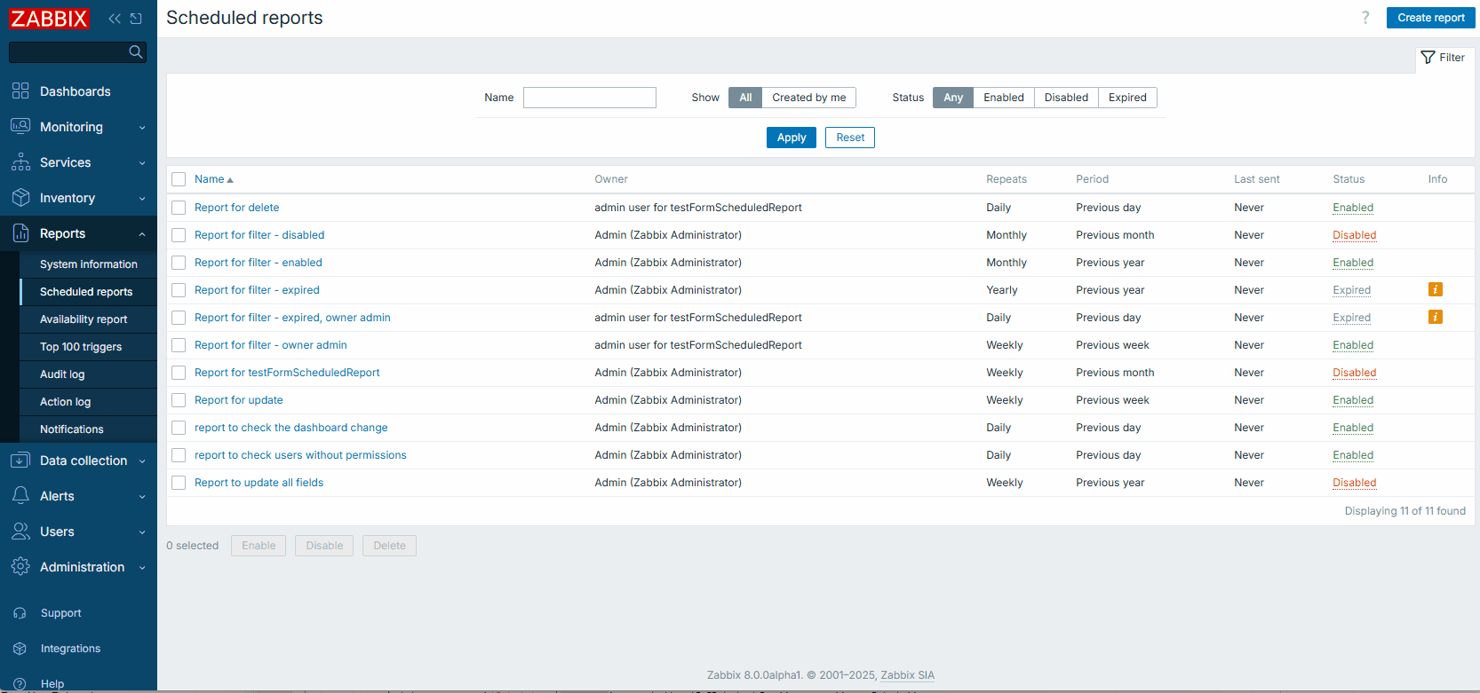This screenshot has height=693, width=1480.
Task: Select all reports with header checkbox
Action: point(179,179)
